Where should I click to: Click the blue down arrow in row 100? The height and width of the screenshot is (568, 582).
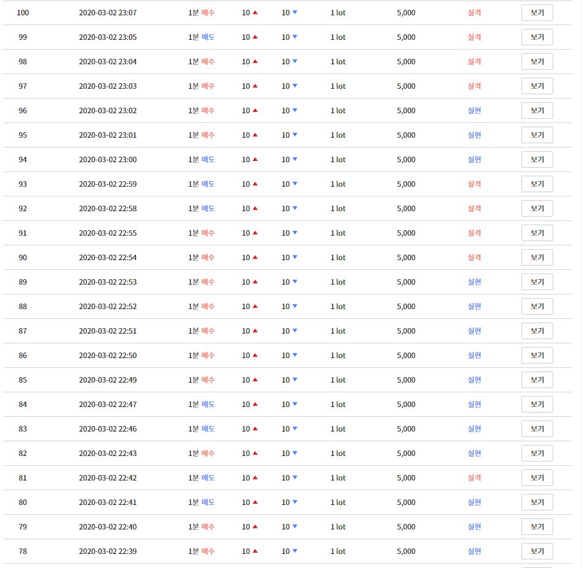coord(295,13)
